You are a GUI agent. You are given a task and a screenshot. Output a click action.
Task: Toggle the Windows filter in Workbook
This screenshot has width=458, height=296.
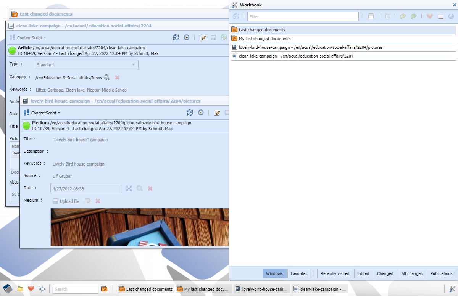[x=274, y=273]
